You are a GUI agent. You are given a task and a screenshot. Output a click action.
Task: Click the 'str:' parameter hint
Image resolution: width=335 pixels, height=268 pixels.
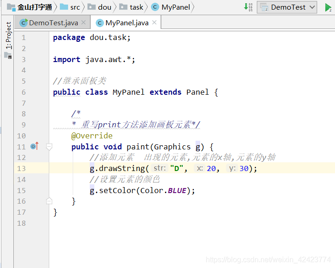[160, 168]
